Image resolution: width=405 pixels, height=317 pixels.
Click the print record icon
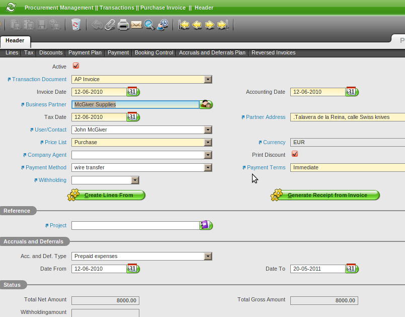coord(123,25)
